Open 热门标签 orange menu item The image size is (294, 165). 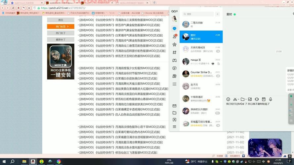(x=61, y=26)
